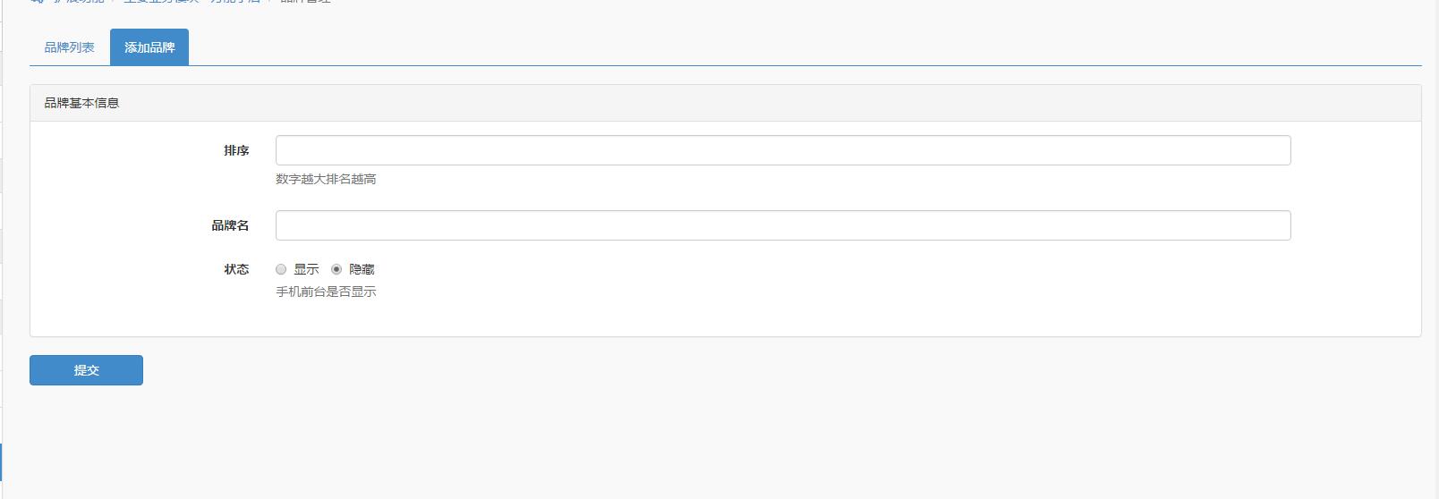
Task: Select the 添加品牌 tab
Action: (x=149, y=47)
